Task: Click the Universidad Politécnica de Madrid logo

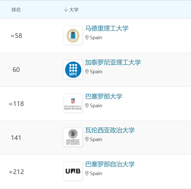Action: tap(73, 36)
